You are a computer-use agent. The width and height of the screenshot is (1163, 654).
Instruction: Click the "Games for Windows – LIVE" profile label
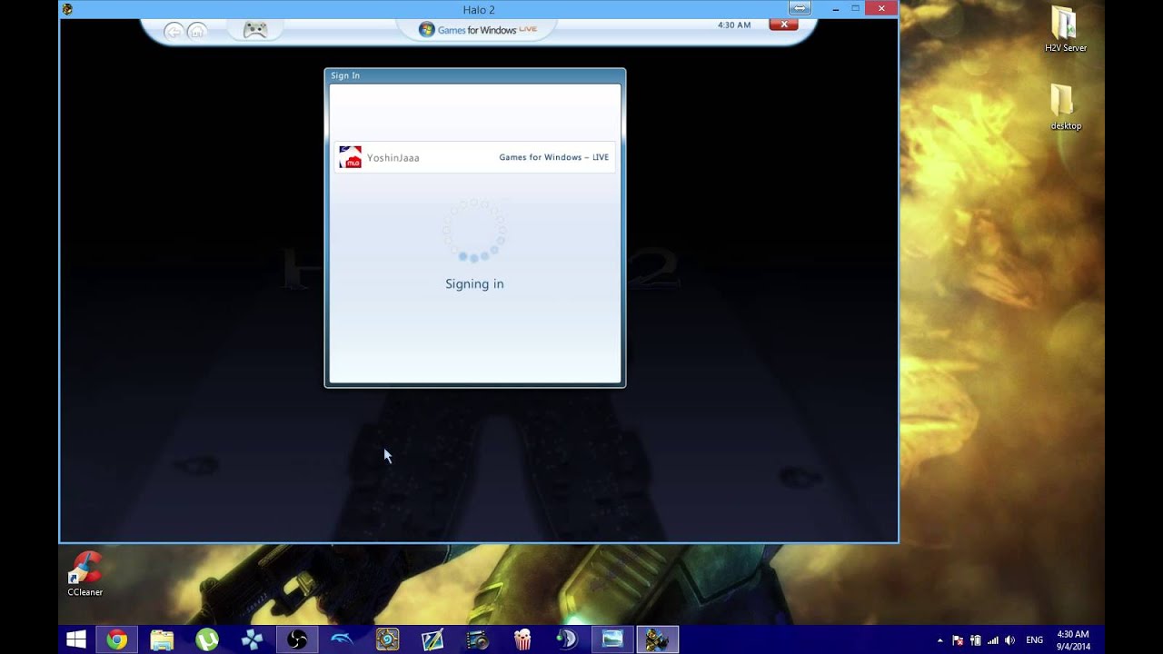pos(554,157)
